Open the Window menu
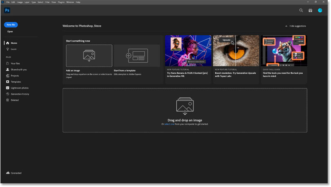331x187 pixels. coord(70,2)
